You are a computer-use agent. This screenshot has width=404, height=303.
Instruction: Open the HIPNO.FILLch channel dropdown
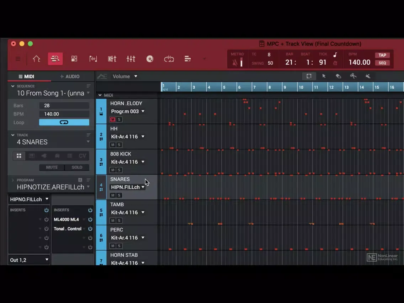tap(29, 199)
